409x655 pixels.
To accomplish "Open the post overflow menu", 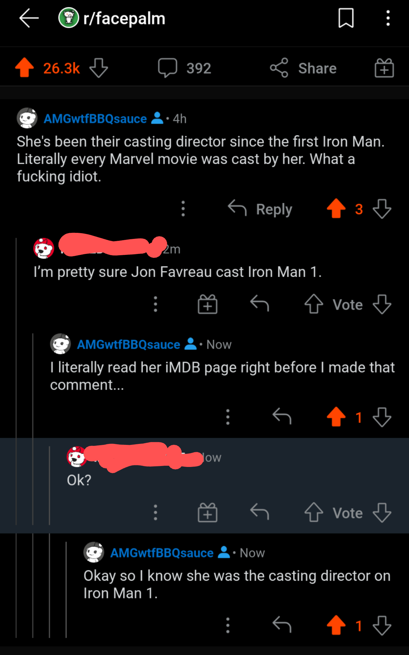I will pyautogui.click(x=388, y=18).
